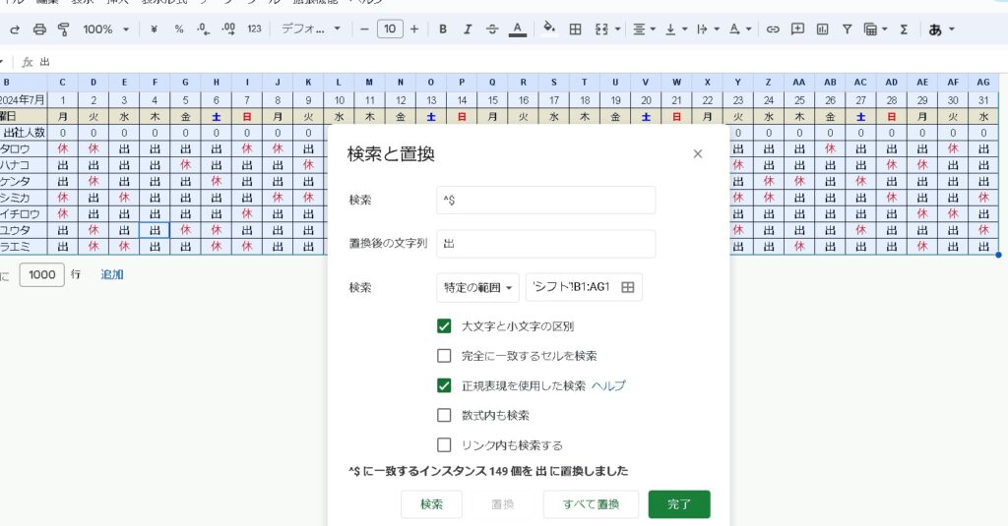Open the 123 number formats menu
The width and height of the screenshot is (1008, 526).
coord(255,29)
